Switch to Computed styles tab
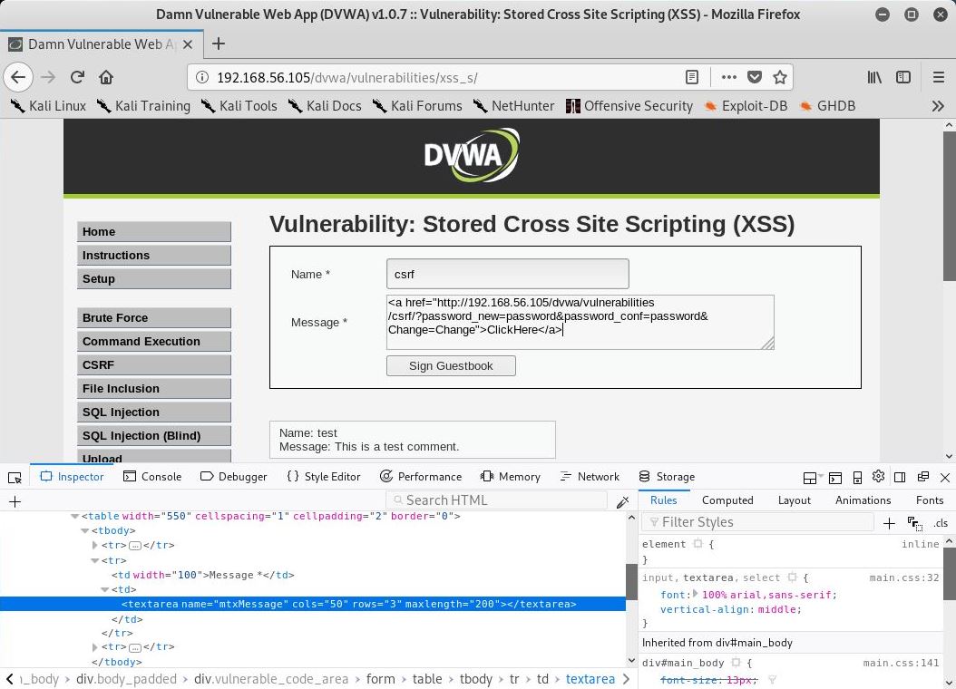Screen dimensions: 956x689 [x=727, y=500]
